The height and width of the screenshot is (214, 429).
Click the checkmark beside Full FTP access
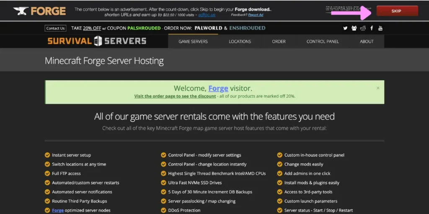[x=47, y=173]
